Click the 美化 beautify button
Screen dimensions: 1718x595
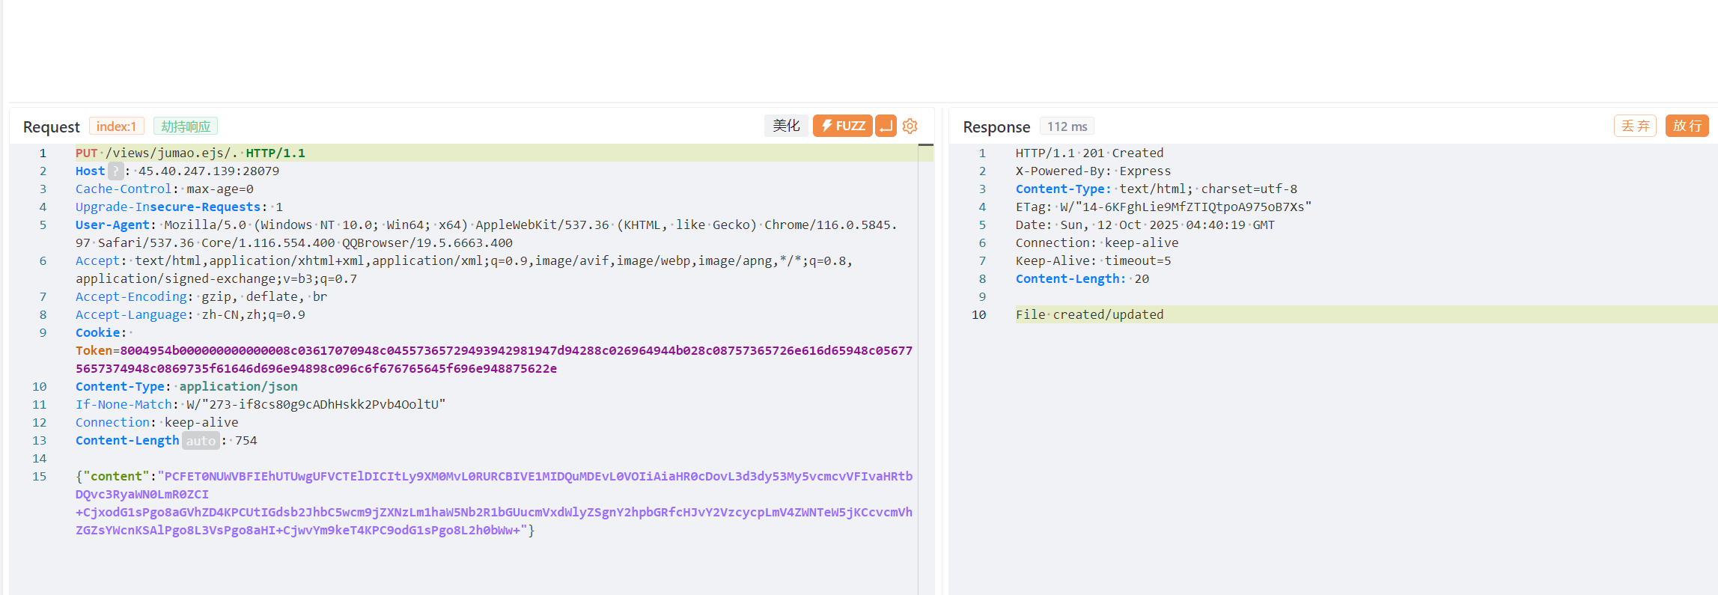(786, 126)
